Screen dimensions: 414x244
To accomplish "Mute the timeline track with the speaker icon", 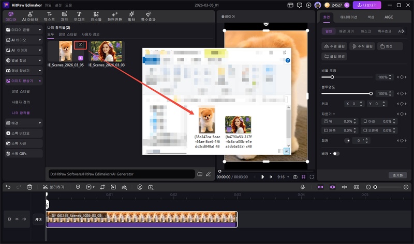I will click(x=24, y=219).
